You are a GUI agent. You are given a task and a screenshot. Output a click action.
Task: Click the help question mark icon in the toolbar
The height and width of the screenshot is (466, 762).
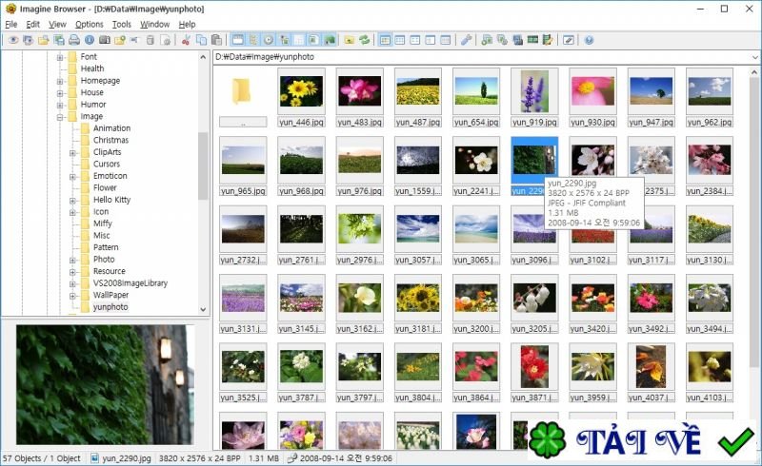tap(589, 40)
